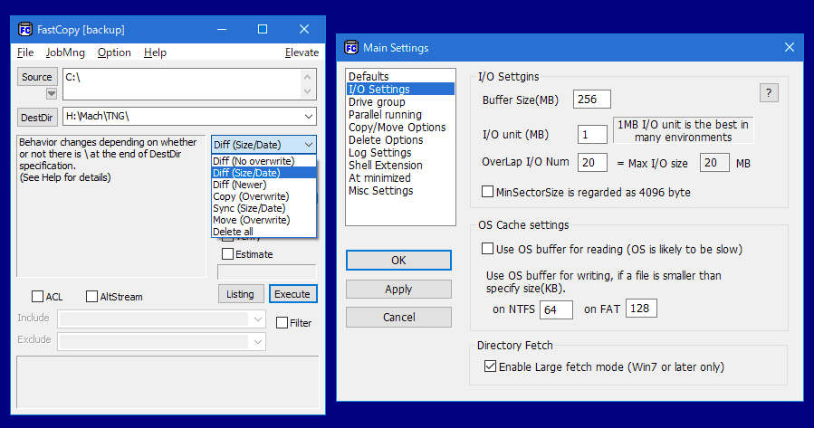
Task: Click the Elevate link
Action: (x=302, y=52)
